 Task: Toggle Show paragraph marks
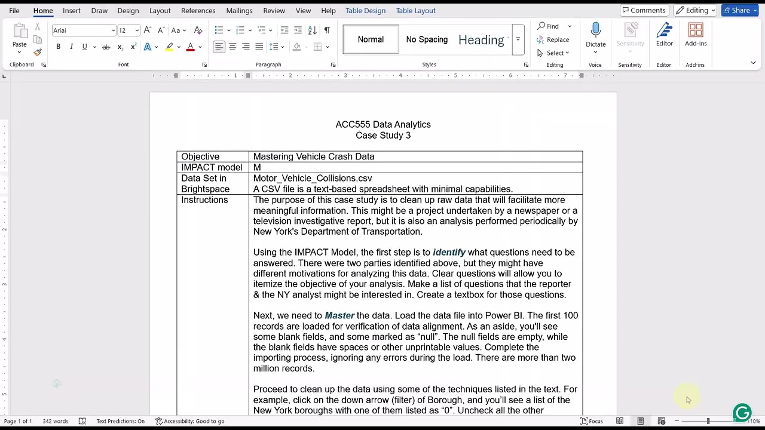coord(326,30)
